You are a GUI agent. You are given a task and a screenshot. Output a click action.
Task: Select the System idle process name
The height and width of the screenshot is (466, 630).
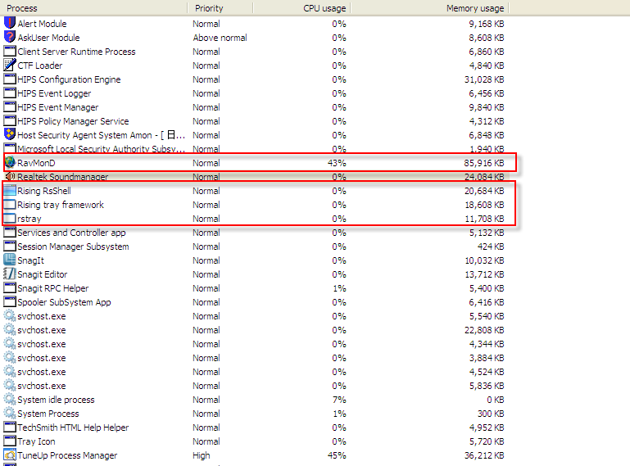coord(56,400)
